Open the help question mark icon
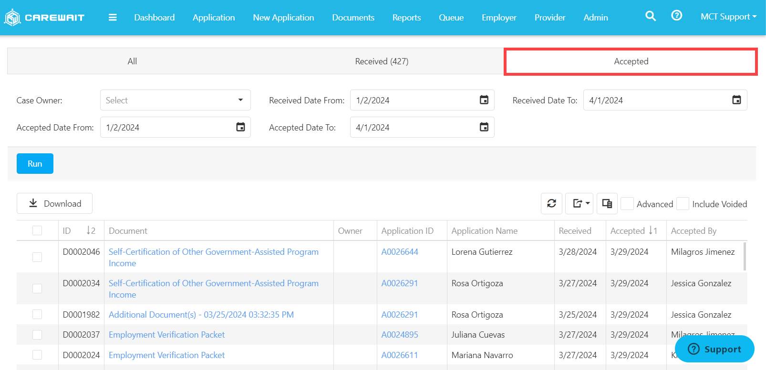This screenshot has width=766, height=370. (x=676, y=16)
